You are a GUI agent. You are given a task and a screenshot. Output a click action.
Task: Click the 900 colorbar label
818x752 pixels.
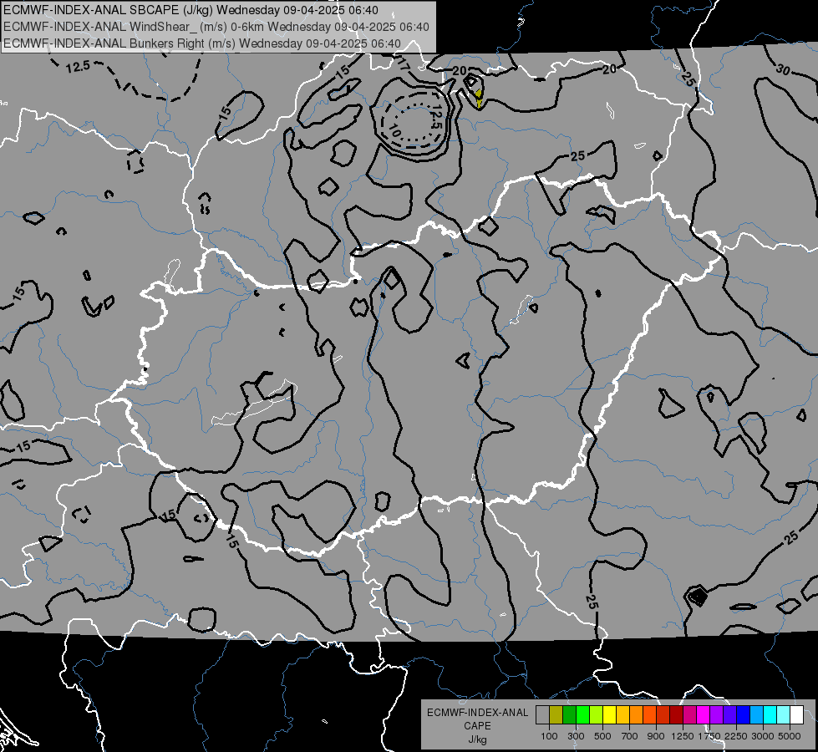point(656,736)
